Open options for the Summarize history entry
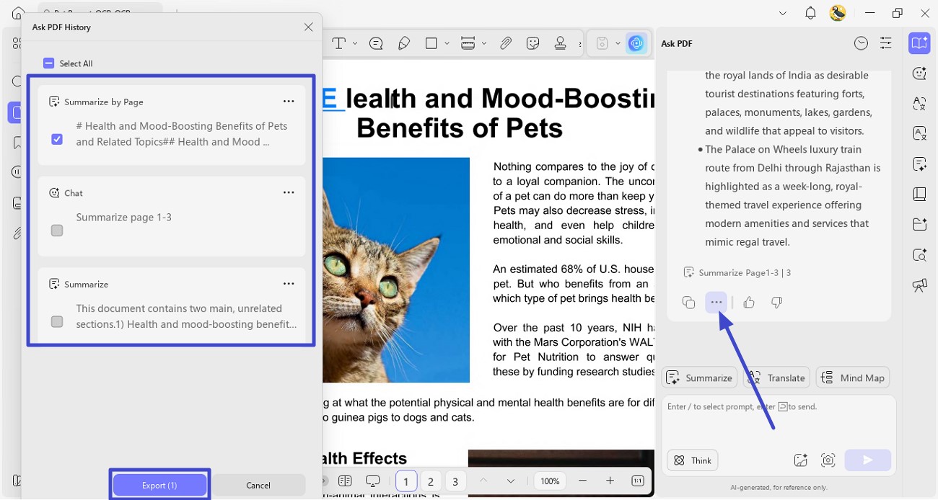Viewport: 938px width, 500px height. tap(289, 284)
